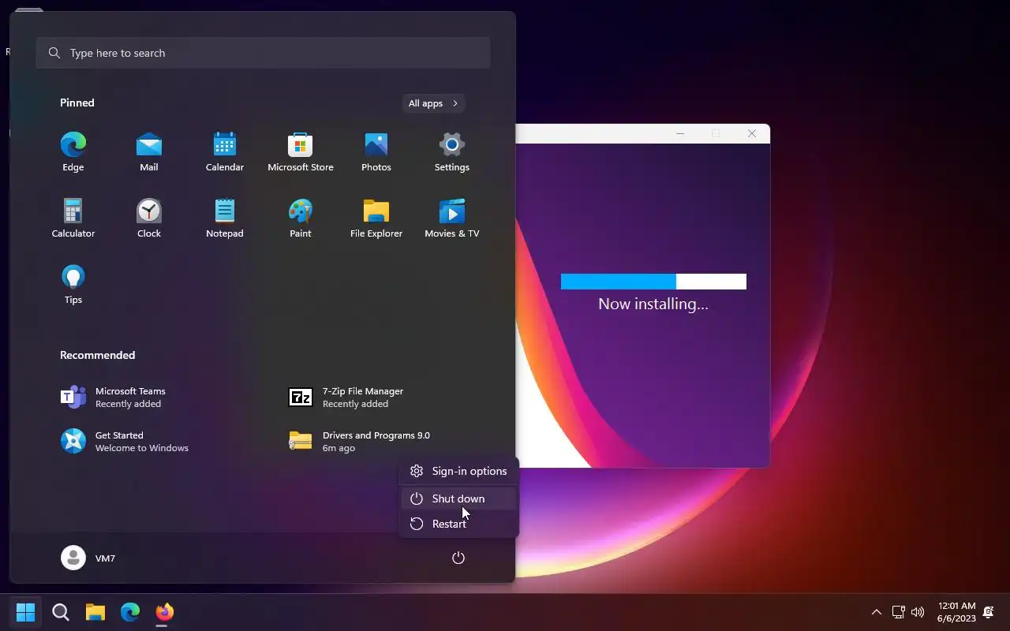Open volume icon in system tray
1010x631 pixels.
pyautogui.click(x=918, y=612)
